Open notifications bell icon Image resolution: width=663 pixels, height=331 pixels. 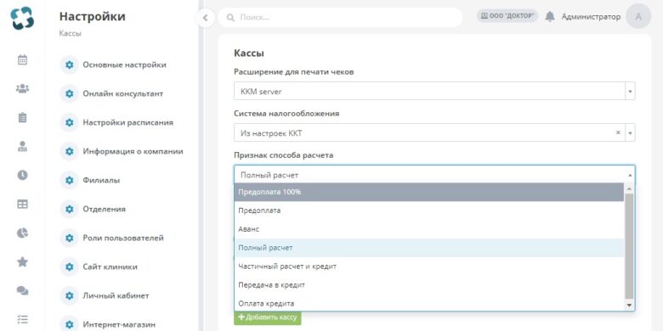550,16
